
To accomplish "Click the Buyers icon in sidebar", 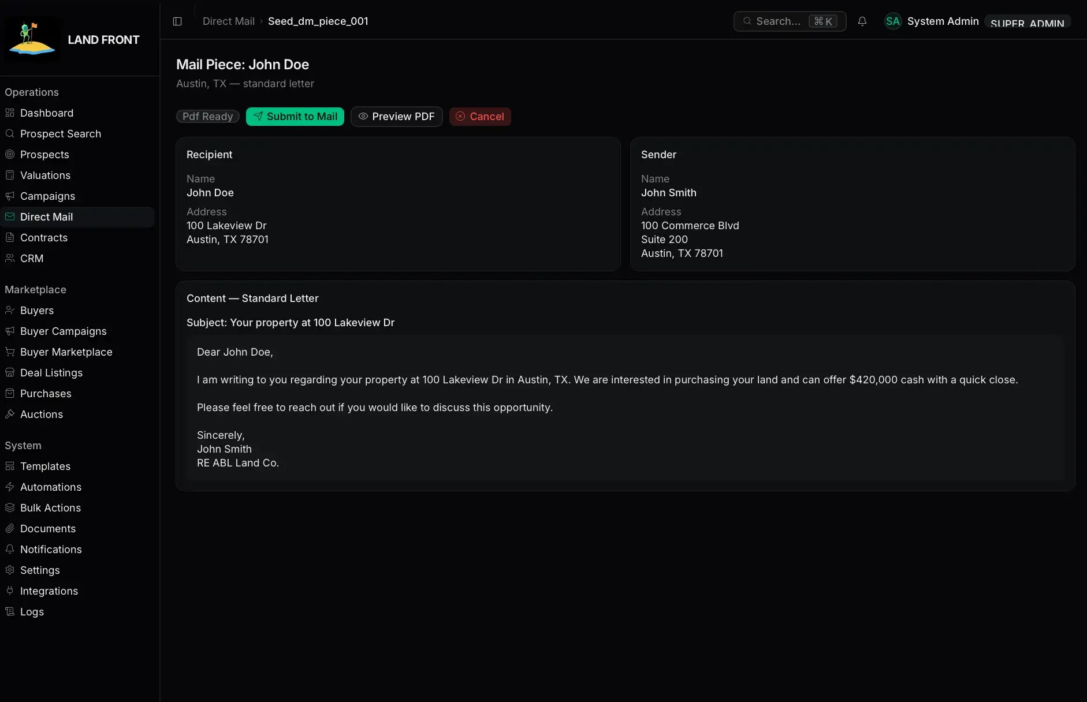I will (10, 310).
